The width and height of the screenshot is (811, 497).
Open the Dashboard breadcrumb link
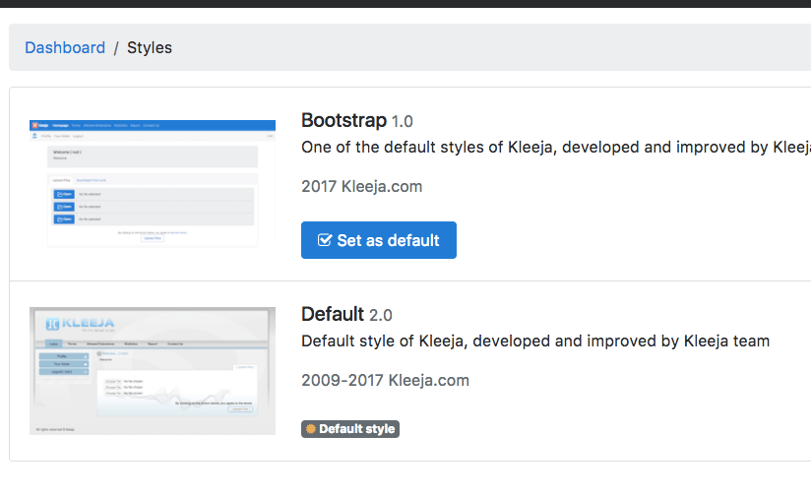click(65, 47)
